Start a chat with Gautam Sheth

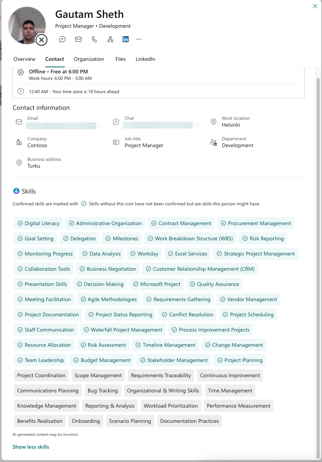tap(62, 39)
